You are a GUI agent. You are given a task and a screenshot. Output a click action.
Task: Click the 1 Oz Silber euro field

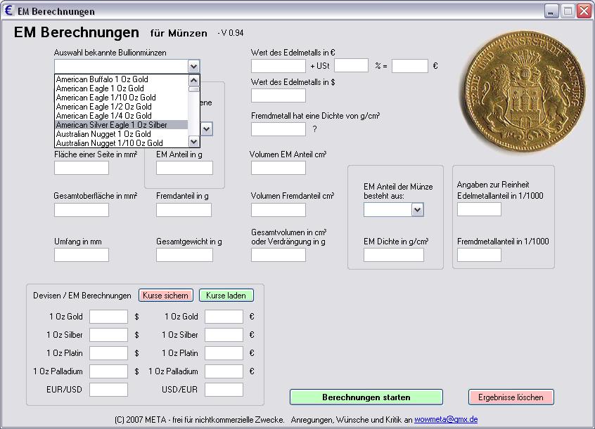[224, 335]
